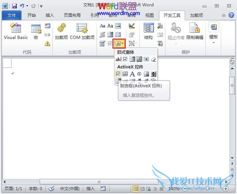Open Select Browse Object button
The width and height of the screenshot is (237, 194).
(x=232, y=170)
